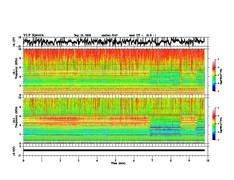This screenshot has height=180, width=234.
Task: Click the ch.1 frequency tick "2"
Action: coord(21,86)
